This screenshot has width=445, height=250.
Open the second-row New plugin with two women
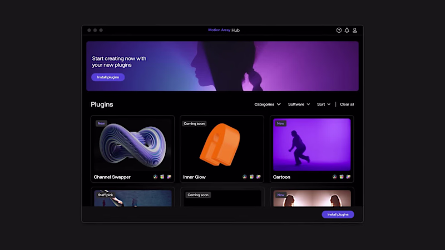tap(312, 198)
